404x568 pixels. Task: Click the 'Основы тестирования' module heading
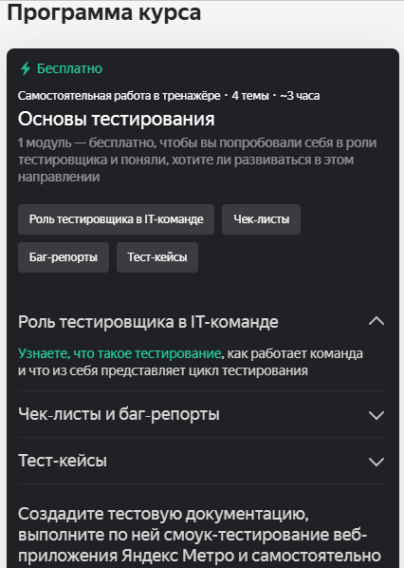point(116,119)
